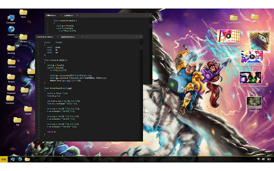Click 'float noise' line in front editor
274x171 pixels.
(56, 60)
